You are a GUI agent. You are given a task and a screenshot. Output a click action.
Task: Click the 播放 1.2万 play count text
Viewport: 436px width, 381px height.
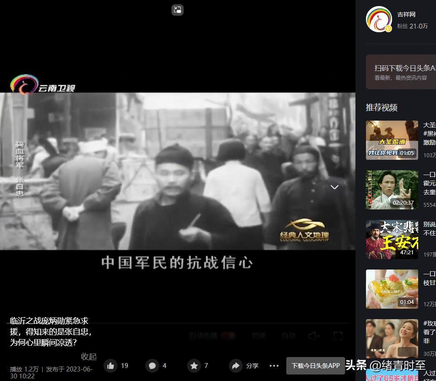point(24,369)
